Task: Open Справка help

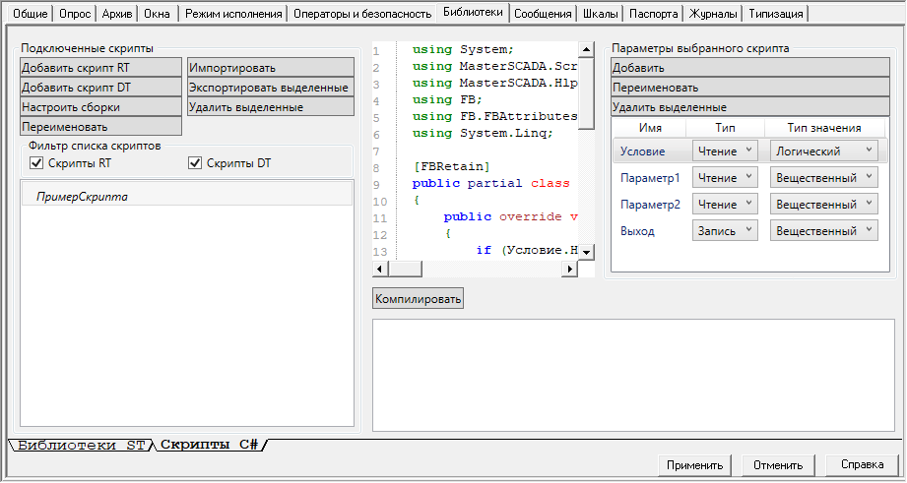Action: click(x=862, y=464)
